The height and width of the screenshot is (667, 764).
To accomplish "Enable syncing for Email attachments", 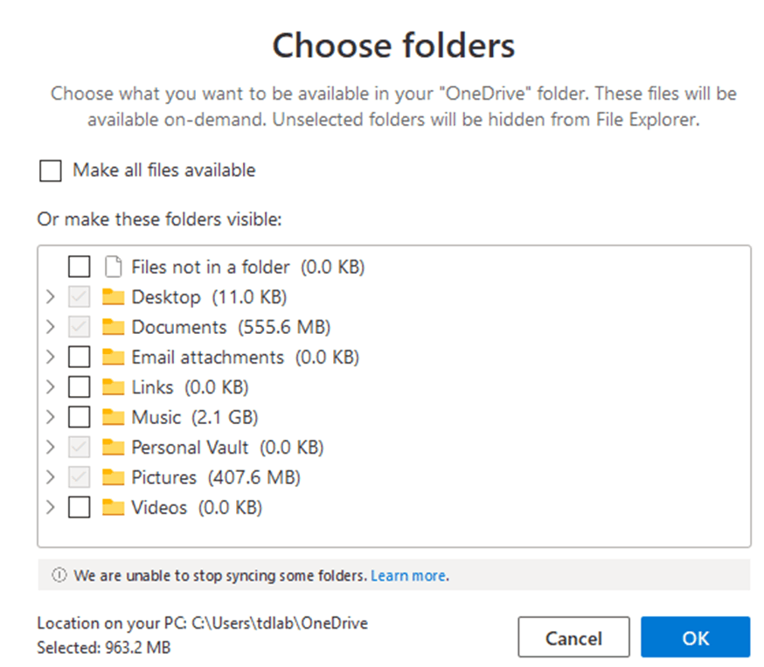I will (80, 357).
